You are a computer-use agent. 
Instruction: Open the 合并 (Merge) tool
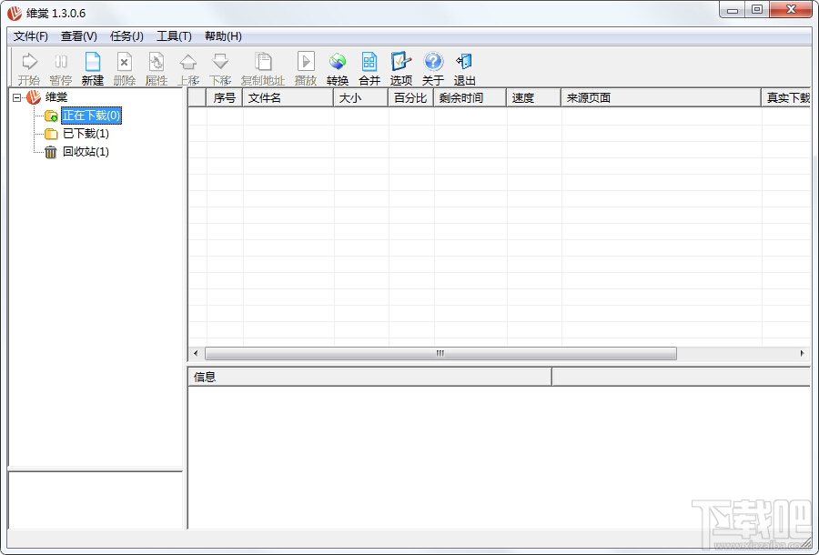(369, 68)
